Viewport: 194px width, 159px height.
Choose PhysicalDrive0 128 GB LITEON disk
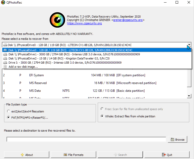pyautogui.click(x=97, y=50)
